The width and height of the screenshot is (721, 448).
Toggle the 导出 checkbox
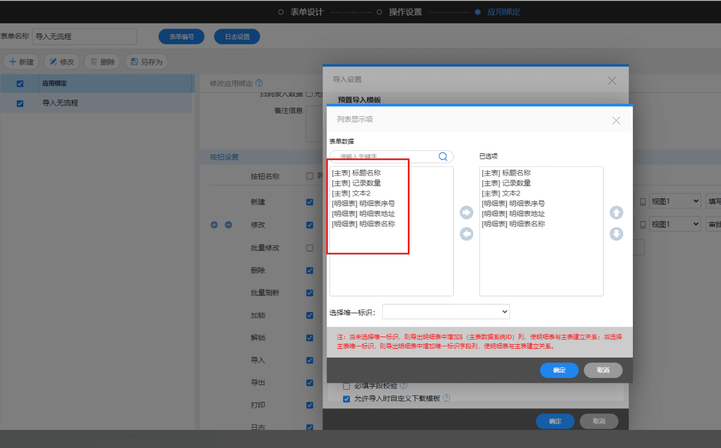click(x=310, y=383)
